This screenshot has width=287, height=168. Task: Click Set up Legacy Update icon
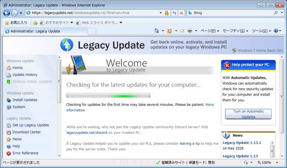[x=9, y=125]
